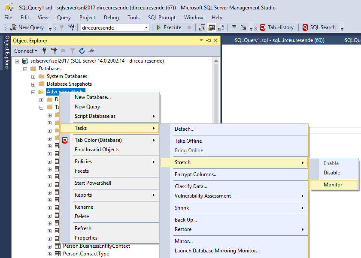361x258 pixels.
Task: Open the Debug menu
Action: tap(111, 18)
